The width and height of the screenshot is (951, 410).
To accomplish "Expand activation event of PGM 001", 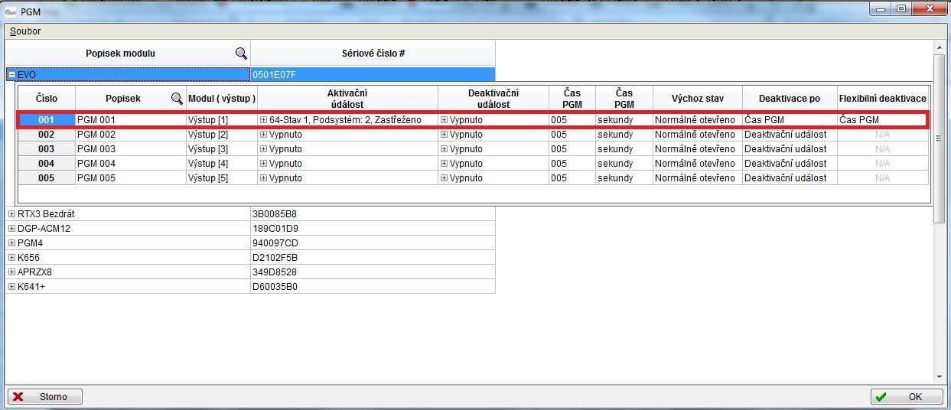I will (x=263, y=120).
